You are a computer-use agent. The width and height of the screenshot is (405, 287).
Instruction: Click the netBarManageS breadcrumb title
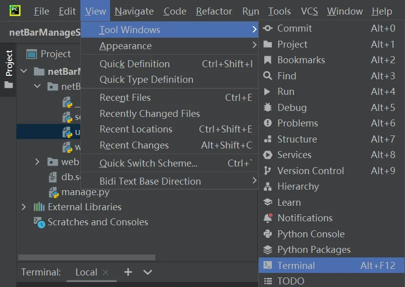[x=45, y=33]
